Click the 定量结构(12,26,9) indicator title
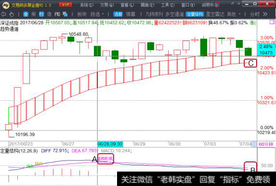The width and height of the screenshot is (276, 186). (19, 151)
